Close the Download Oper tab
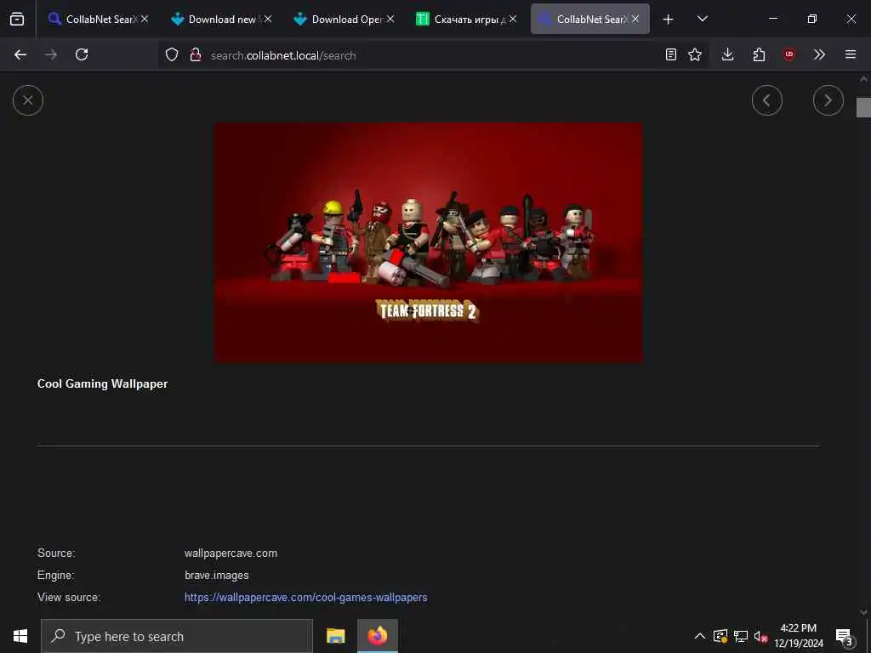This screenshot has height=653, width=871. pos(390,19)
